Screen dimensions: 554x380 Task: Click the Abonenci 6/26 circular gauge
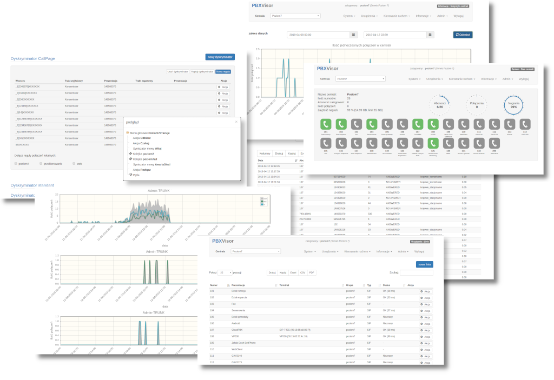(x=439, y=105)
